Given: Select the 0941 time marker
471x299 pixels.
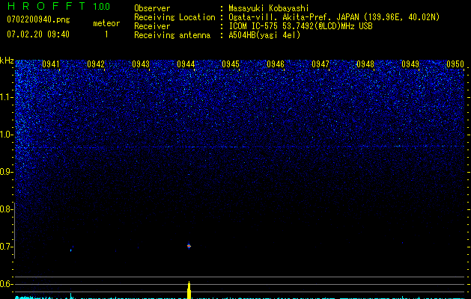Looking at the screenshot, I should pyautogui.click(x=51, y=65).
